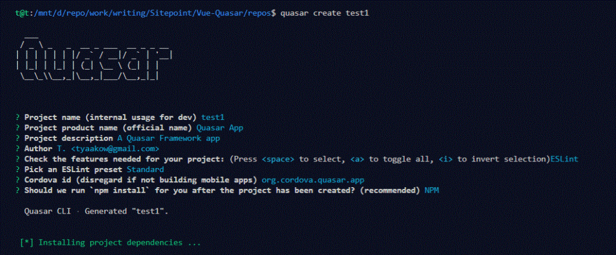The width and height of the screenshot is (616, 255).
Task: Click the question mark before Project name
Action: [18, 118]
